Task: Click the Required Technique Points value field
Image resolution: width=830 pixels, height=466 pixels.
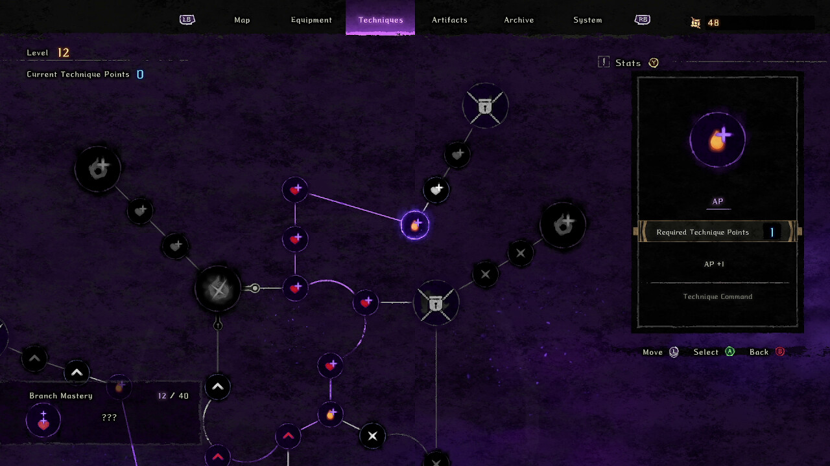Action: [x=772, y=232]
